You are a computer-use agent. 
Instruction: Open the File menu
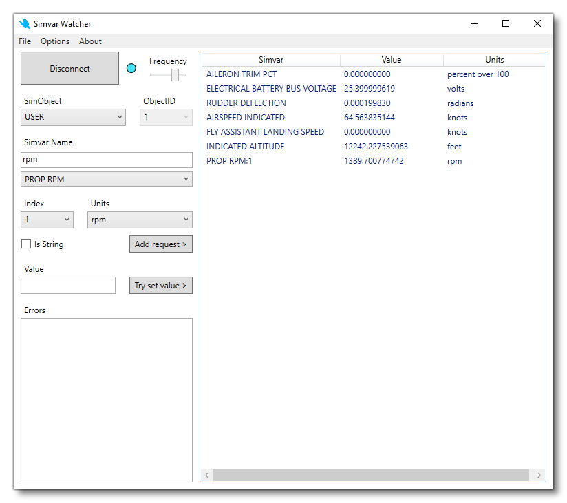(25, 41)
